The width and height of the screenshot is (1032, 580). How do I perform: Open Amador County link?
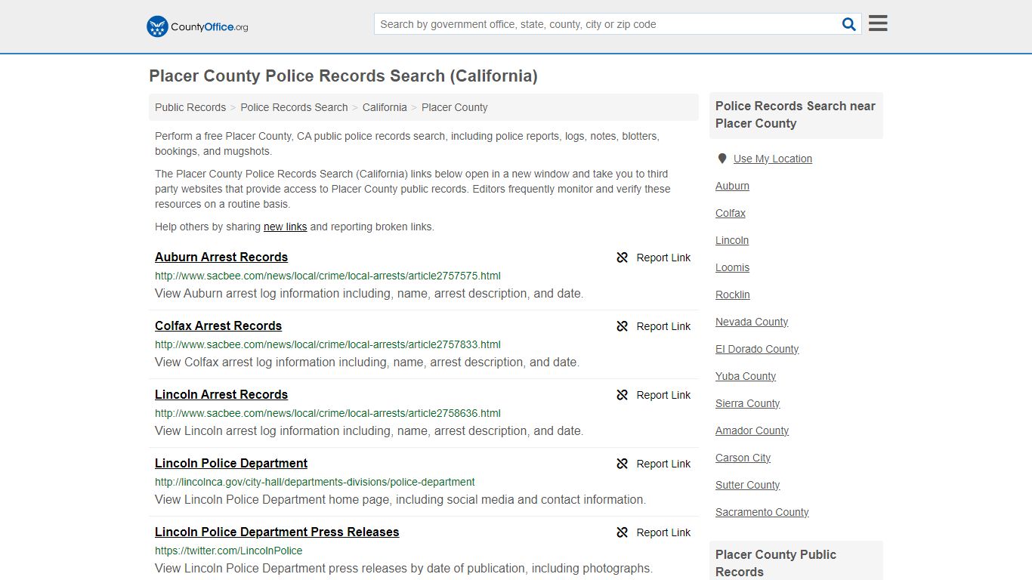(x=752, y=430)
